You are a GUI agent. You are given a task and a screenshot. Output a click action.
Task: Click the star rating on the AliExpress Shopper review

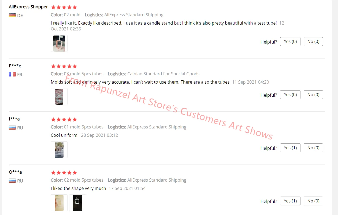64,7
